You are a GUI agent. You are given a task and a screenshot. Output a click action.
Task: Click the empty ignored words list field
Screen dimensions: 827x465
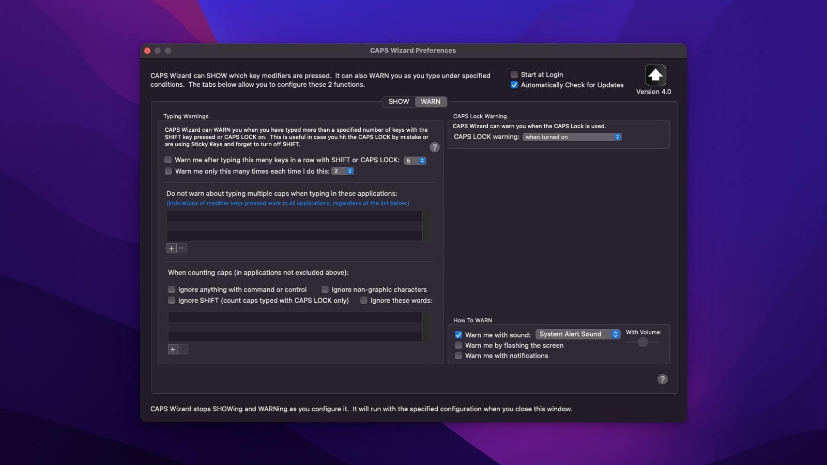(x=295, y=327)
